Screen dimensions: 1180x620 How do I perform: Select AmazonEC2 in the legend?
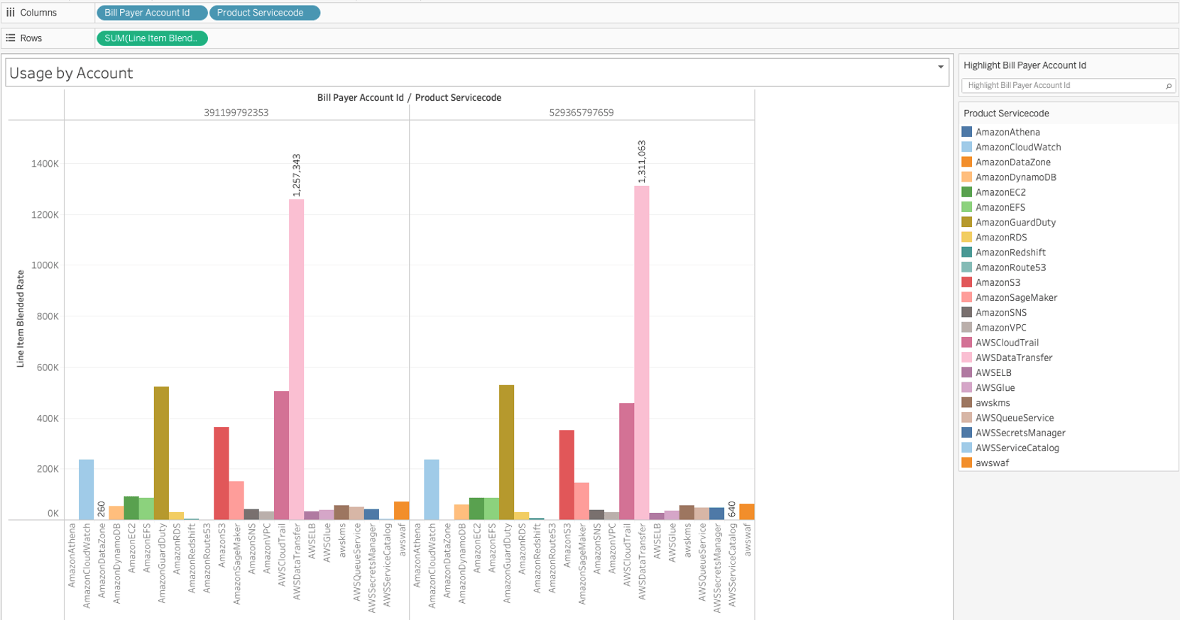pos(1000,192)
